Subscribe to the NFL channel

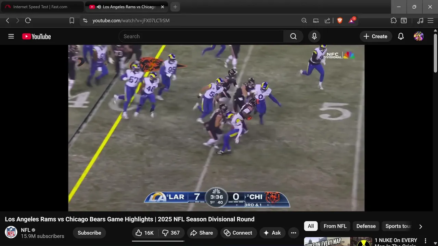point(89,233)
